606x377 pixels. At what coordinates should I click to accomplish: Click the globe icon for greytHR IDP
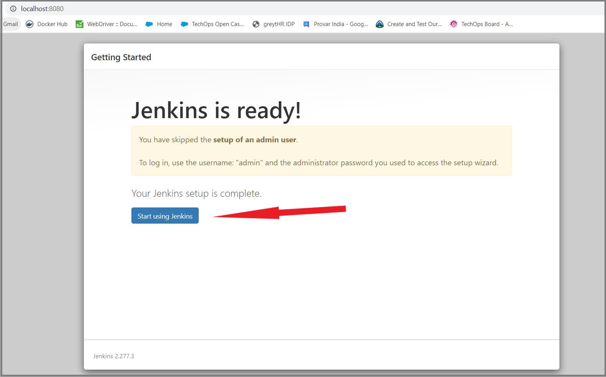point(256,24)
